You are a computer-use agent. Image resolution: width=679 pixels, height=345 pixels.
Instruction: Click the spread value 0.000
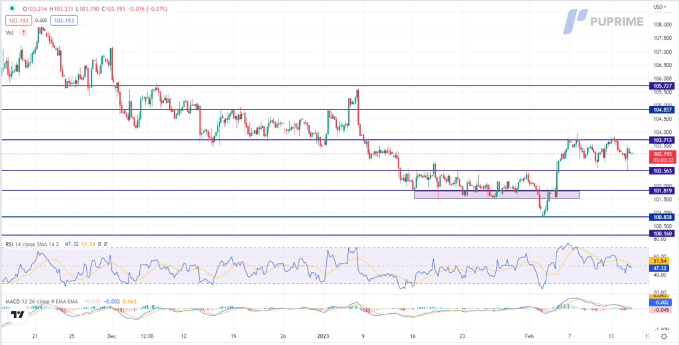pyautogui.click(x=41, y=21)
